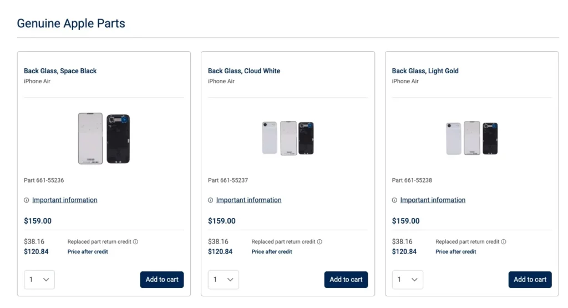Add Space Black back glass to cart

[162, 280]
